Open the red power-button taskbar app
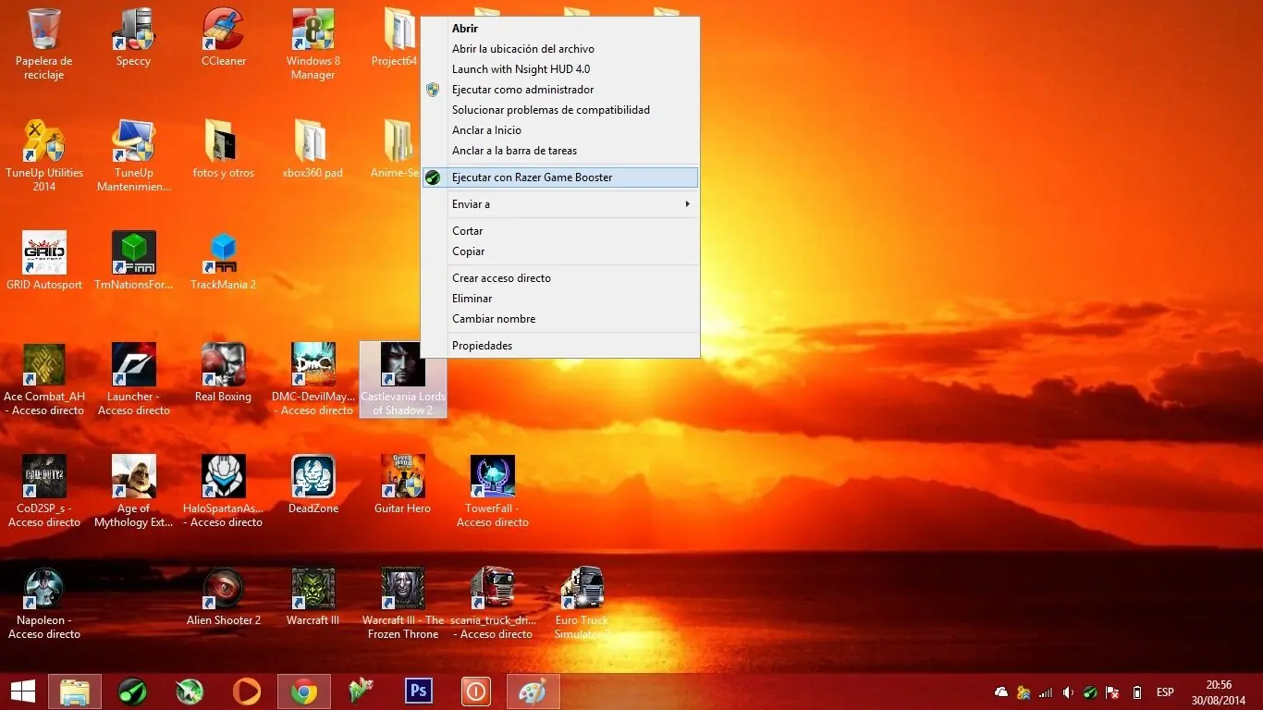The height and width of the screenshot is (710, 1263). point(476,692)
